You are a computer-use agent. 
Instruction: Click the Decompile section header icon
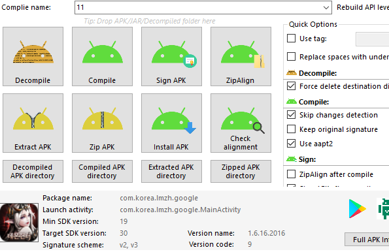pyautogui.click(x=291, y=73)
